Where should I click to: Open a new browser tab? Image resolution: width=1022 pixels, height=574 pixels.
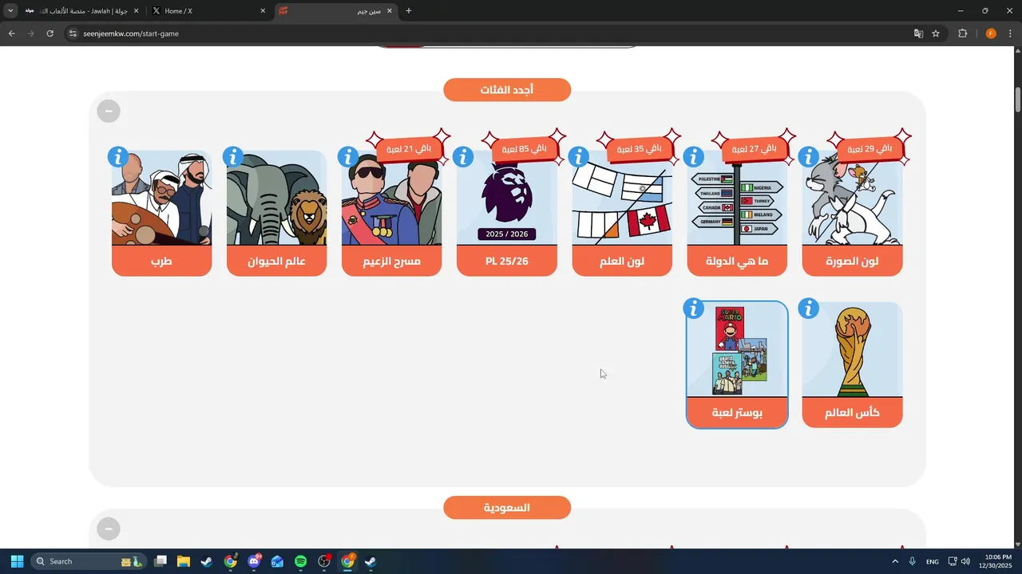pos(409,11)
